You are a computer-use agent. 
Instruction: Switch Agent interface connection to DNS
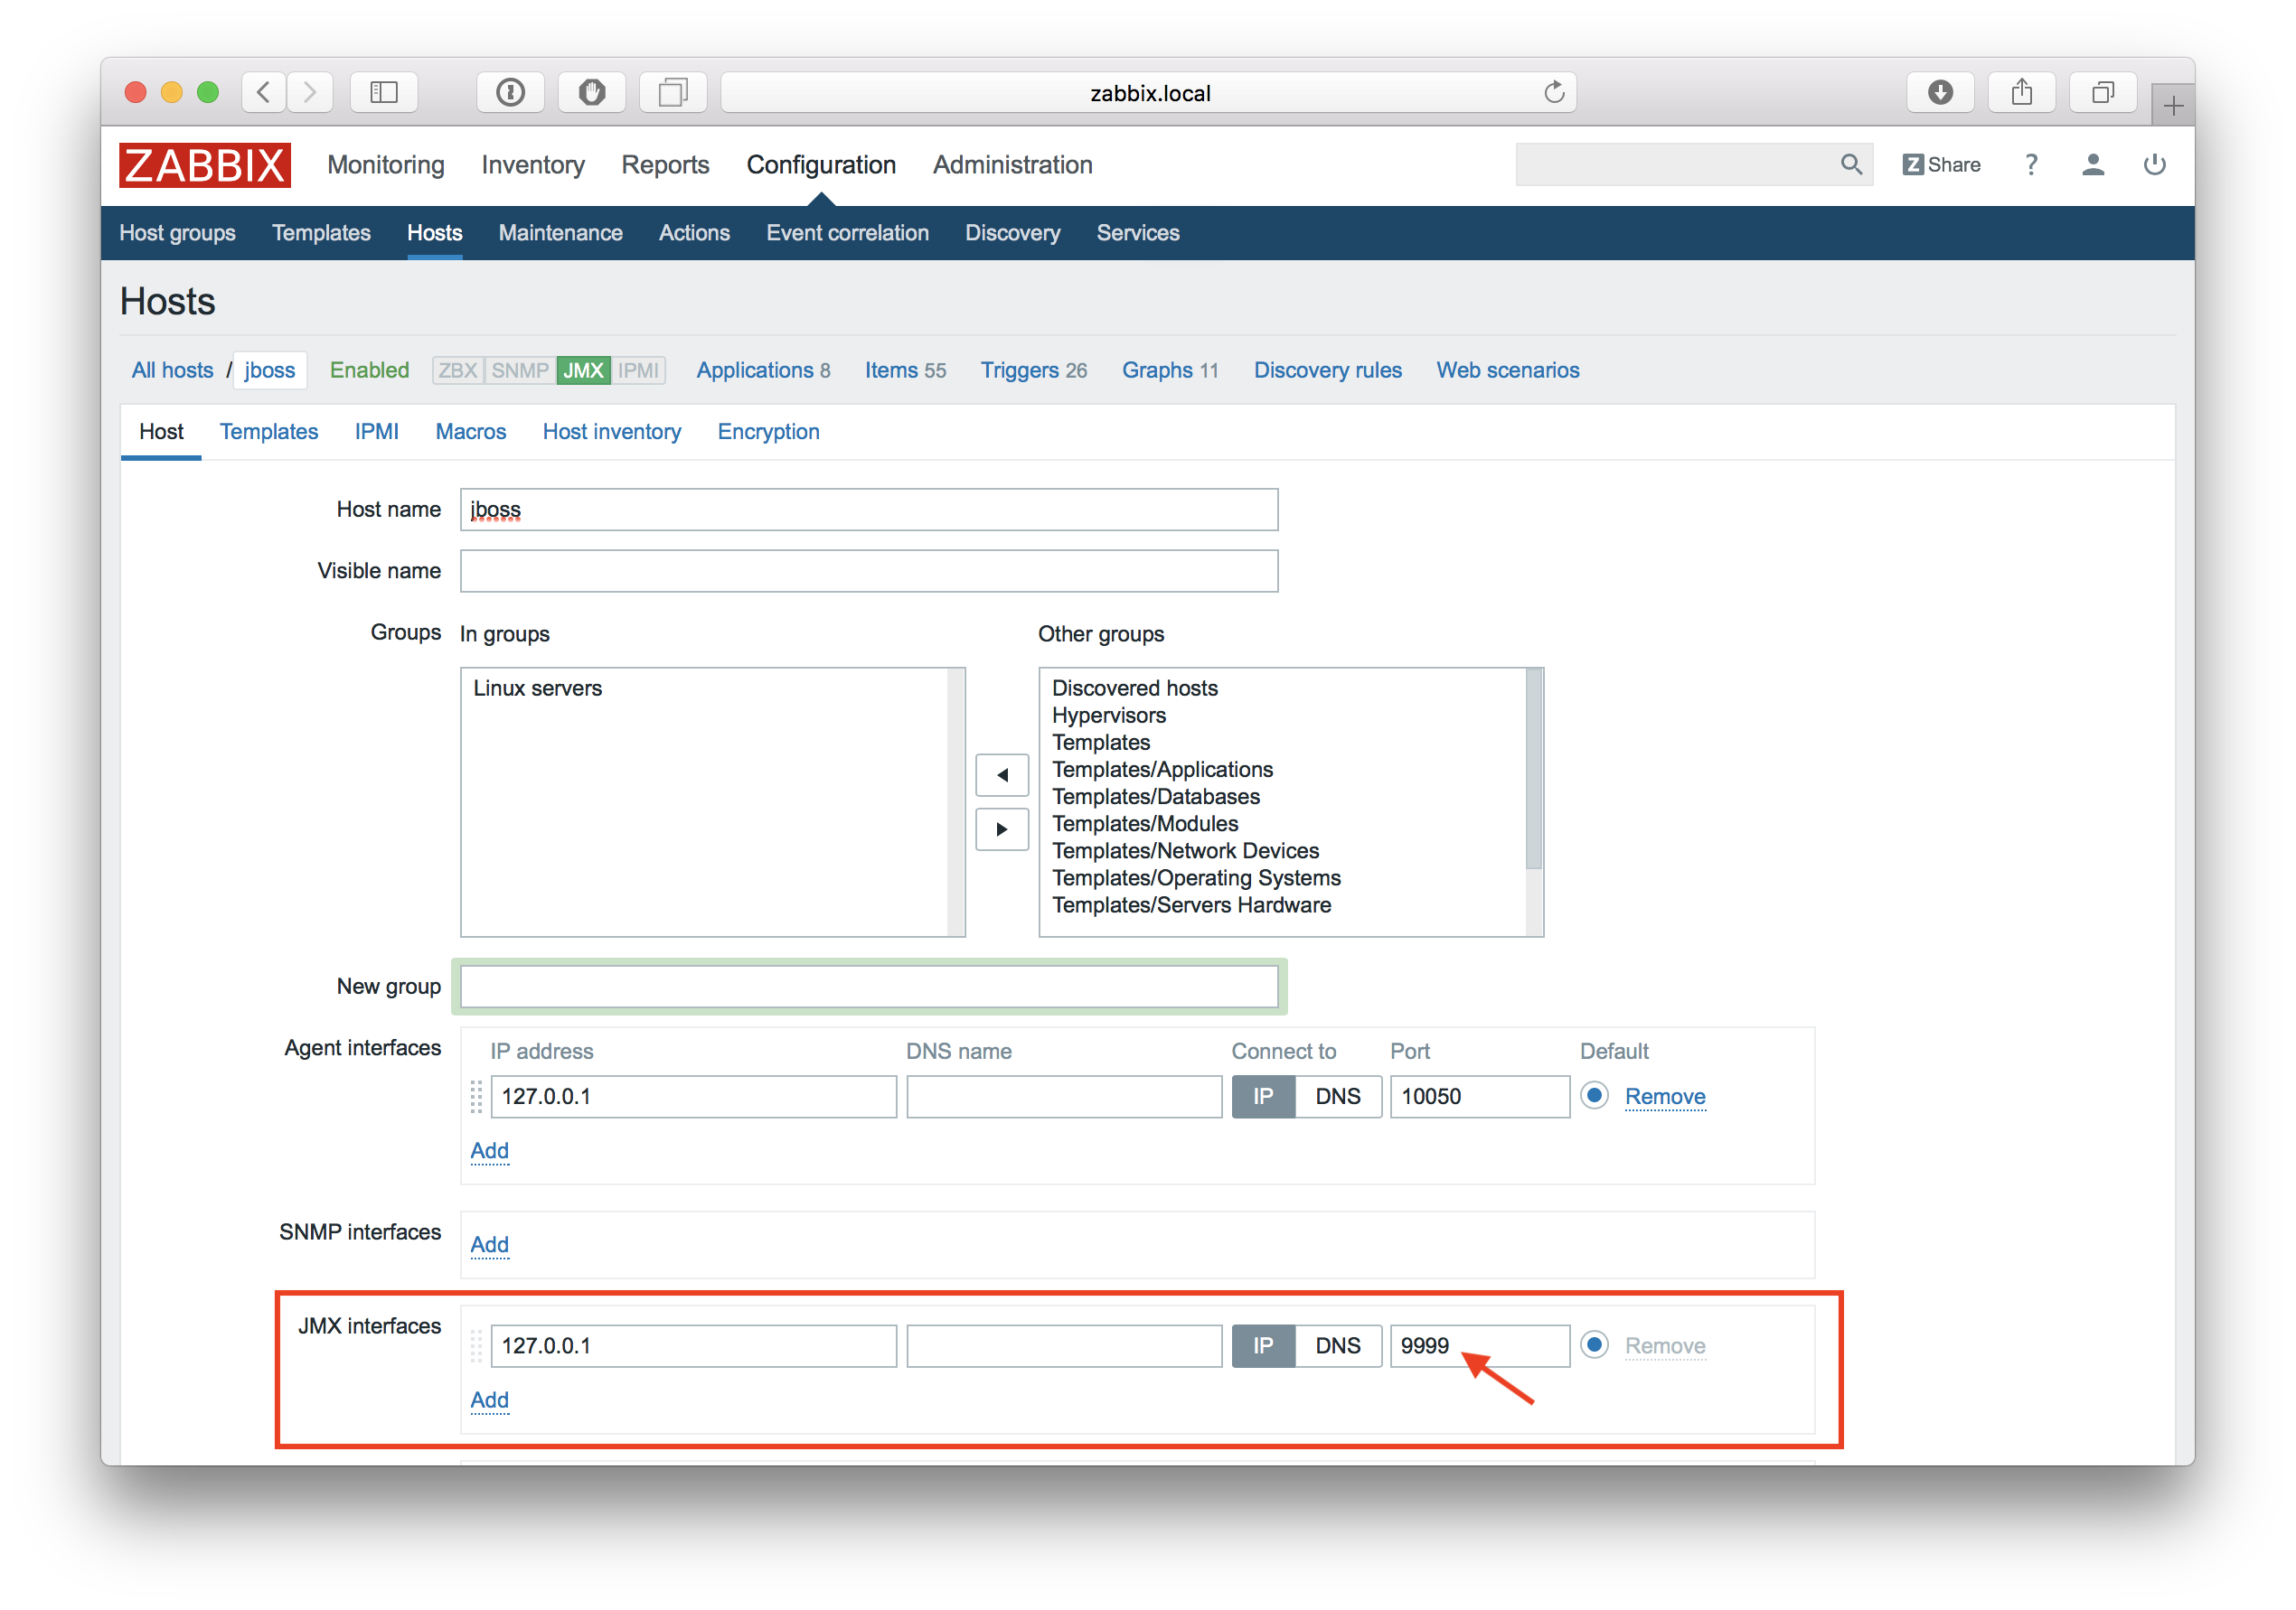(x=1337, y=1096)
